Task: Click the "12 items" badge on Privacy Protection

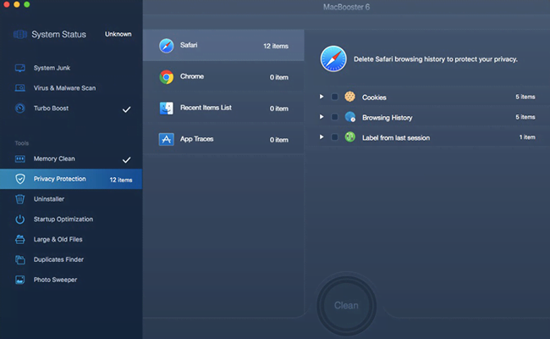Action: [121, 180]
